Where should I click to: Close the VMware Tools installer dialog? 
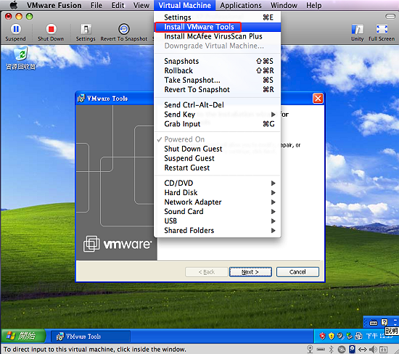click(x=318, y=98)
